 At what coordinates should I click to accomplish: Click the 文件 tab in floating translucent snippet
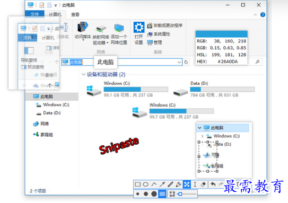click(x=28, y=38)
